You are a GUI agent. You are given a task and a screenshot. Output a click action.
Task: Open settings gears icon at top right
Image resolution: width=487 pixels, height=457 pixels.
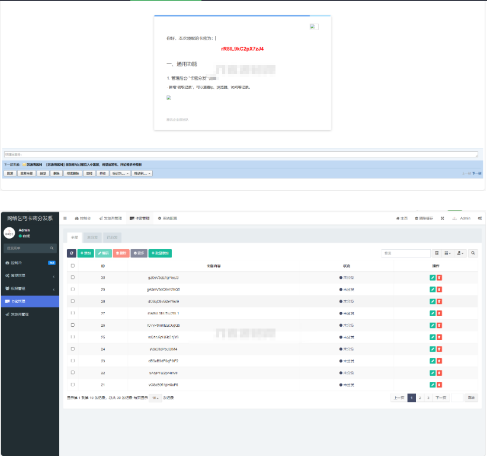point(479,218)
